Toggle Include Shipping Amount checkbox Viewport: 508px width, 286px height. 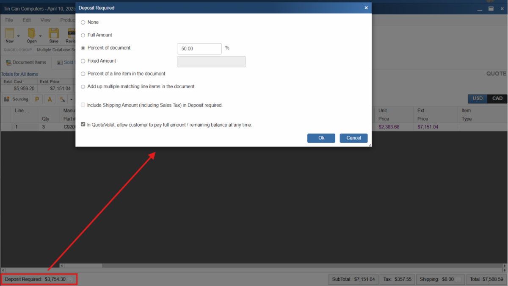tap(83, 105)
